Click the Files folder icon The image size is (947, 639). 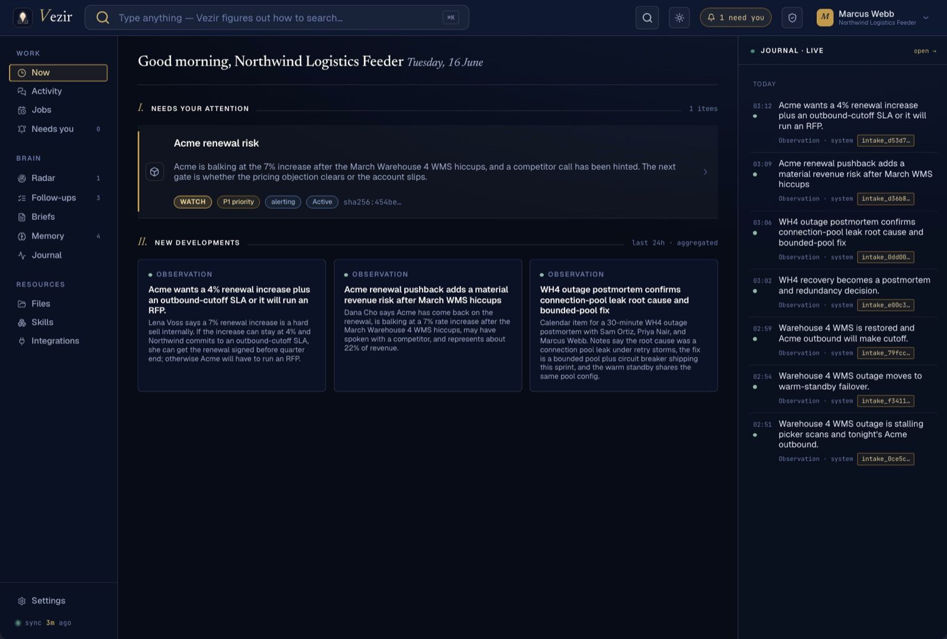click(22, 304)
